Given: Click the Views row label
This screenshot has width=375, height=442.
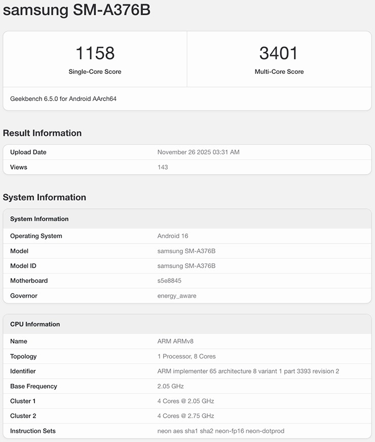Looking at the screenshot, I should (x=19, y=167).
